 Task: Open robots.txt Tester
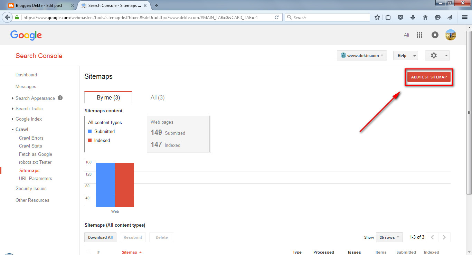click(35, 162)
